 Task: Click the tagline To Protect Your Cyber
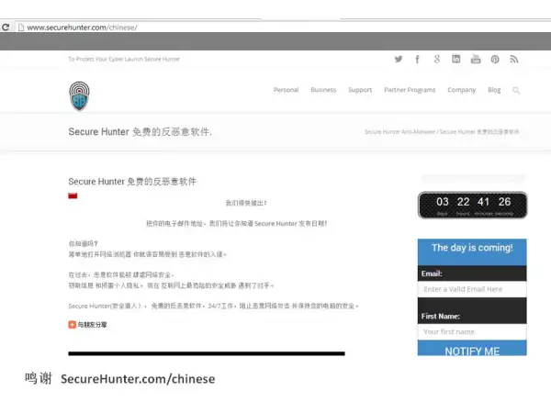[x=124, y=59]
